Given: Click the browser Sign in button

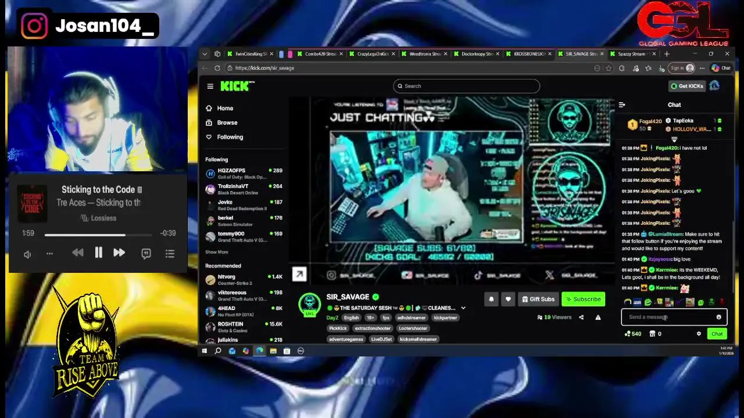Looking at the screenshot, I should coord(682,68).
